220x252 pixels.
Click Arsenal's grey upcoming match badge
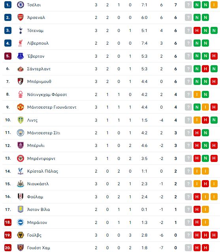click(x=188, y=17)
